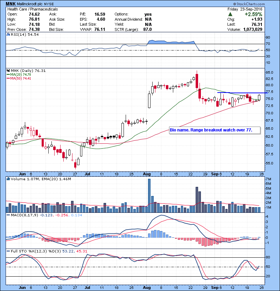Click the RSI indicator panel icon
280x291 pixels.
tap(8, 34)
